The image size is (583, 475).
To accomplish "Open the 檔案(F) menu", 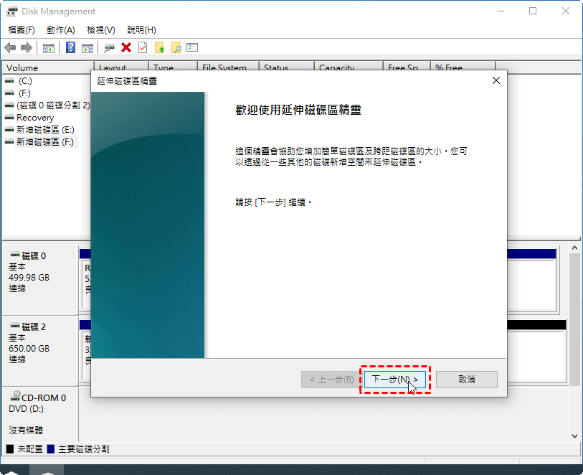I will pos(22,30).
